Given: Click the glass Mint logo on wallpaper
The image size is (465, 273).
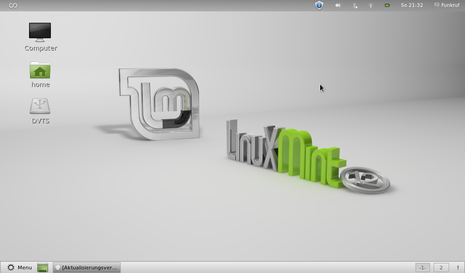Looking at the screenshot, I should (159, 104).
